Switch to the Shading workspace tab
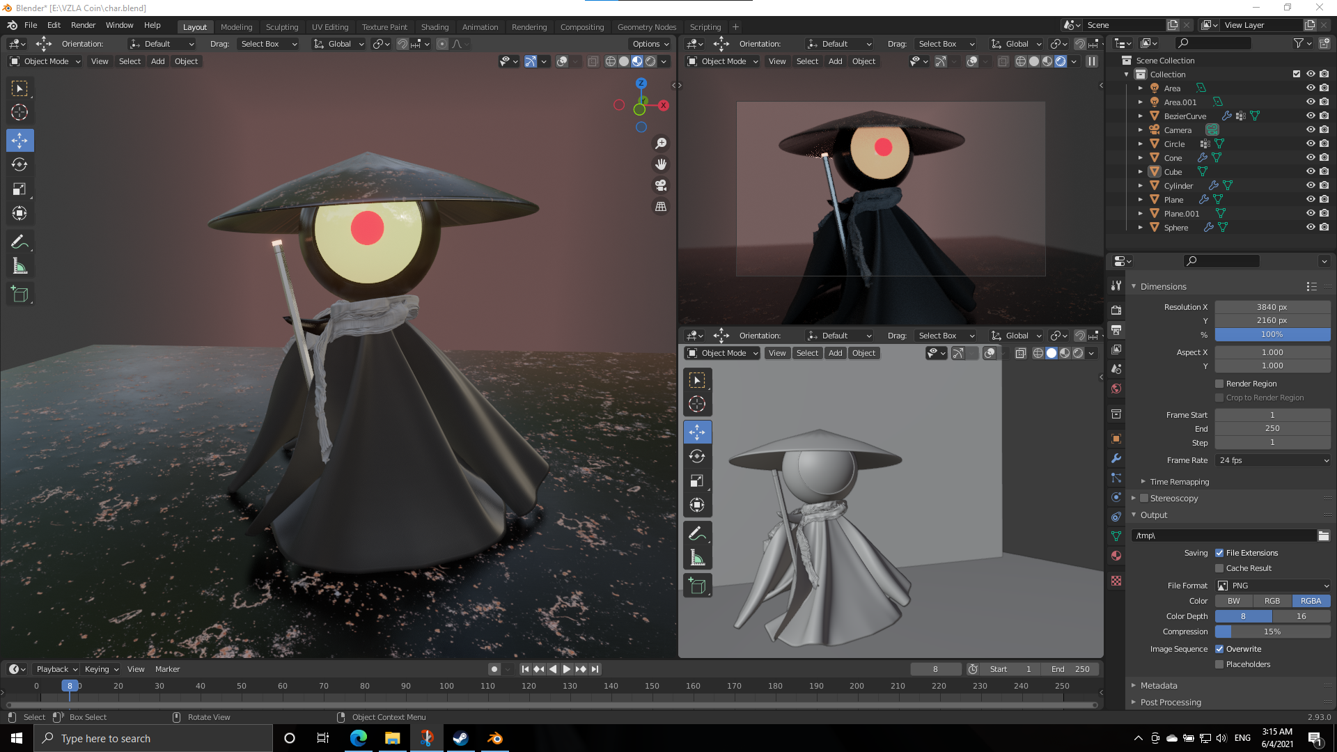 [x=435, y=27]
